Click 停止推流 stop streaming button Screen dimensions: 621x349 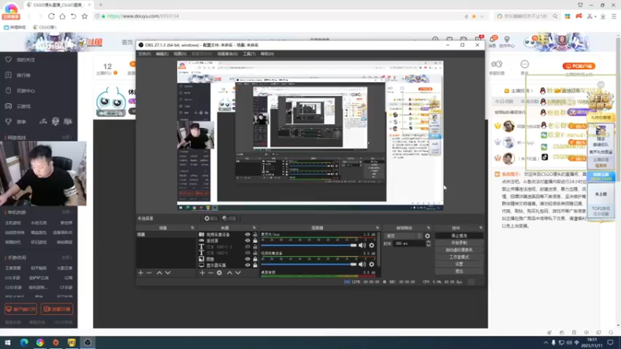[459, 236]
